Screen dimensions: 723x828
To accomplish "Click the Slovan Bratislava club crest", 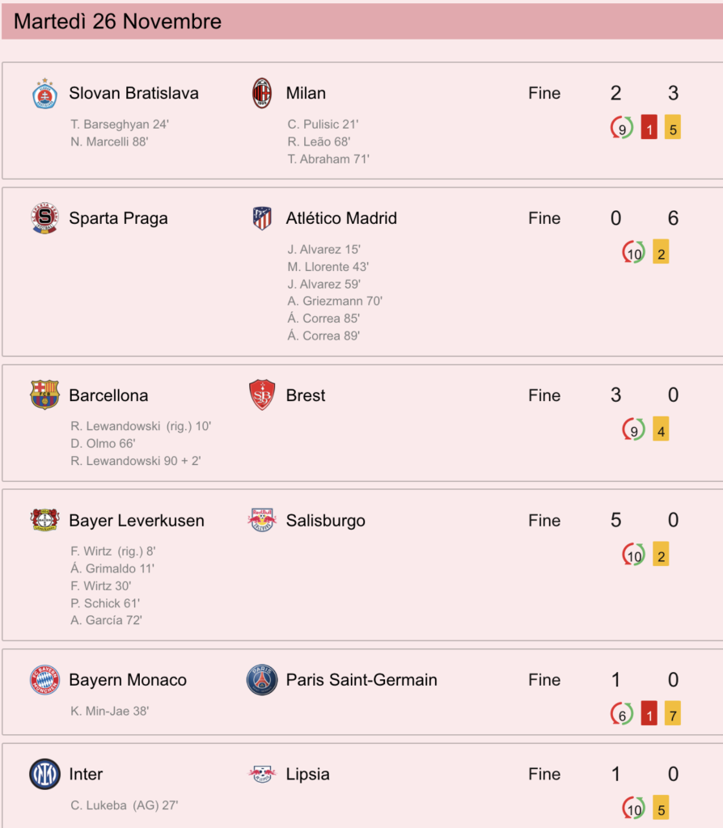I will pyautogui.click(x=45, y=94).
